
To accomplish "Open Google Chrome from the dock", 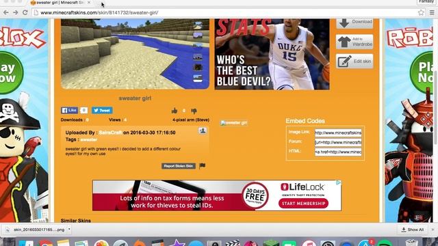I will click(x=46, y=243).
